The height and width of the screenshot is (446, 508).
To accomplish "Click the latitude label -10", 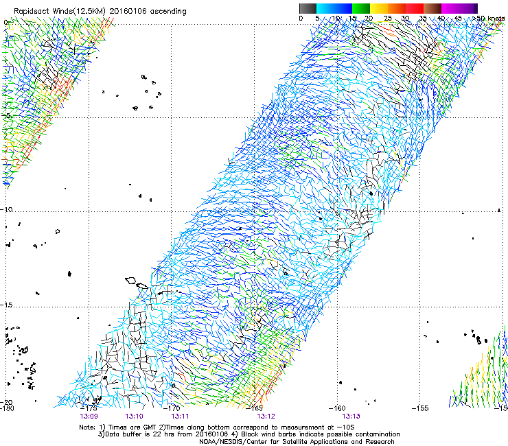I will [7, 209].
